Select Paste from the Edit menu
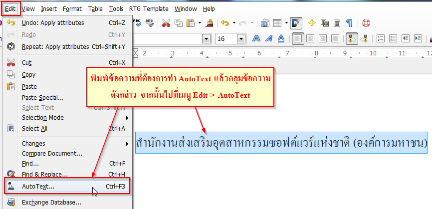 pyautogui.click(x=67, y=86)
